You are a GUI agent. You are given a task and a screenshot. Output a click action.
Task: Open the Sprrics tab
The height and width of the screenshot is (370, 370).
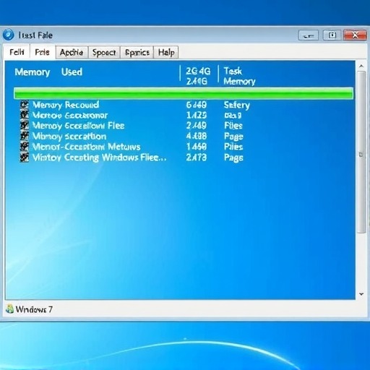click(137, 52)
